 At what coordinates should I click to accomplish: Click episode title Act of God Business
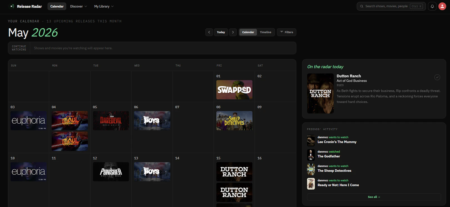pos(352,81)
